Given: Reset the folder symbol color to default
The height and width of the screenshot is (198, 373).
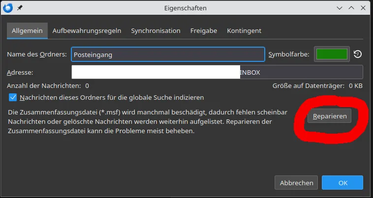Looking at the screenshot, I should (358, 55).
